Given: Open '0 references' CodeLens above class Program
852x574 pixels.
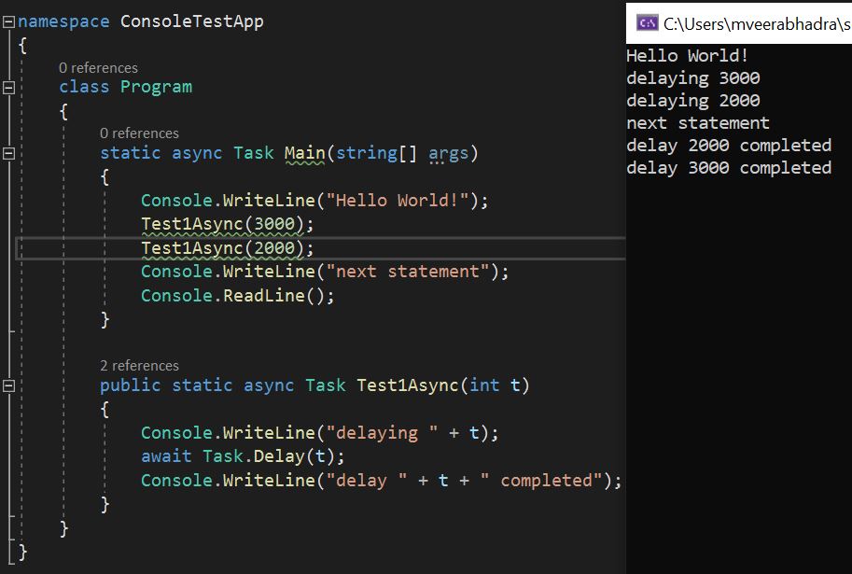Looking at the screenshot, I should click(98, 67).
